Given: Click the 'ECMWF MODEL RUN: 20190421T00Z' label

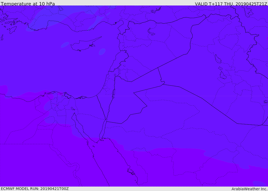Looking at the screenshot, I should click(x=35, y=189).
